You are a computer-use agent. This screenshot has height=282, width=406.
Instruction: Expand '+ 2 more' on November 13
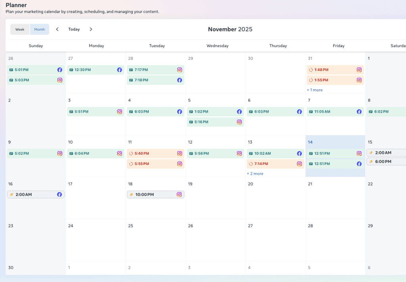click(255, 174)
